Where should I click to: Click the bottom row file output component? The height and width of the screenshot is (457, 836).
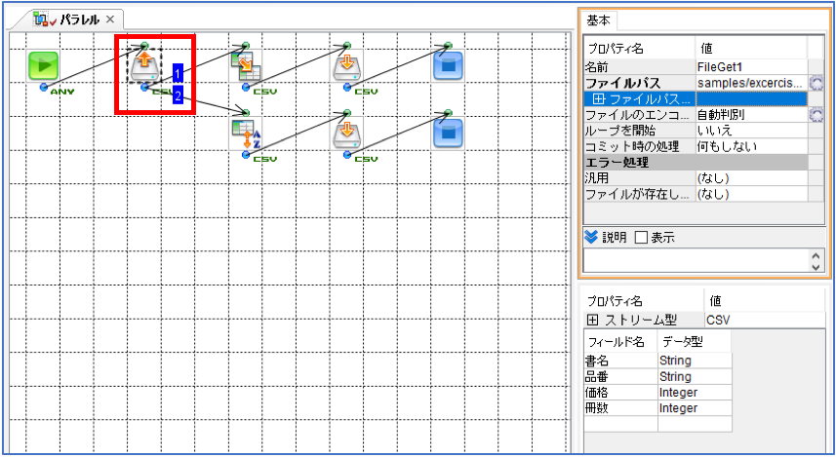[347, 134]
